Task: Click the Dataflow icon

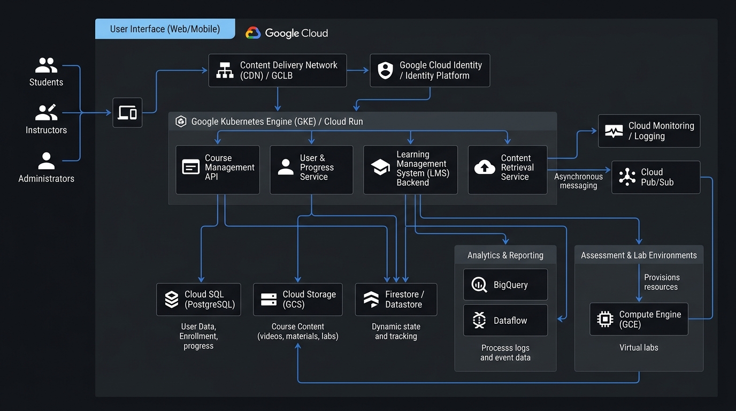Action: coord(479,320)
